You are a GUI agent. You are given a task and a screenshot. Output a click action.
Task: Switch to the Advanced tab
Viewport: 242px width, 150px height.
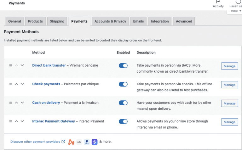pyautogui.click(x=184, y=21)
